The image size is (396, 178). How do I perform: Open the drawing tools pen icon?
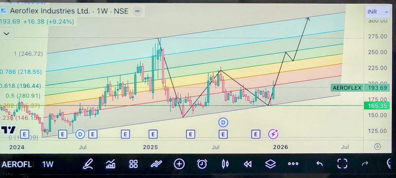[88, 164]
